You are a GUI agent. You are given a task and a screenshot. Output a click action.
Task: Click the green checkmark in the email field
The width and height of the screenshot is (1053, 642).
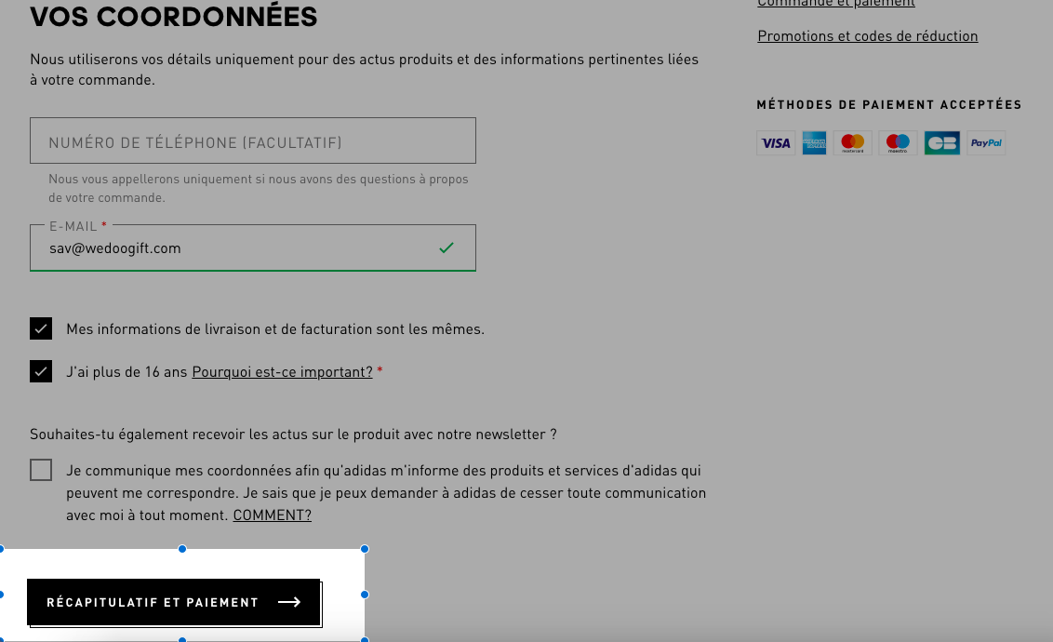coord(447,247)
